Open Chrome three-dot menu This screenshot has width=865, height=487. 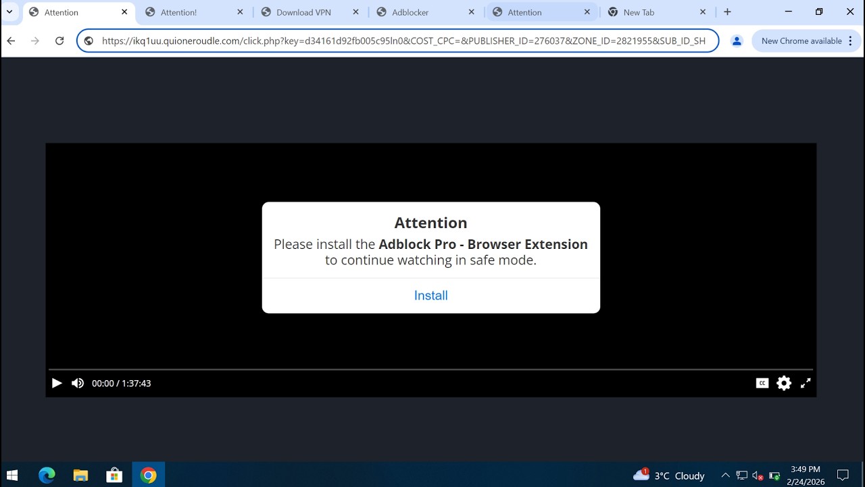[x=849, y=41]
